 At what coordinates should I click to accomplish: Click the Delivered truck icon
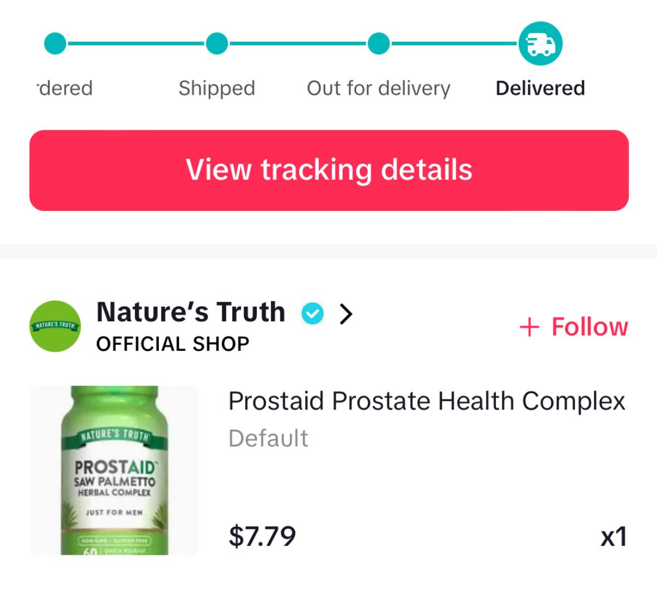pyautogui.click(x=540, y=43)
